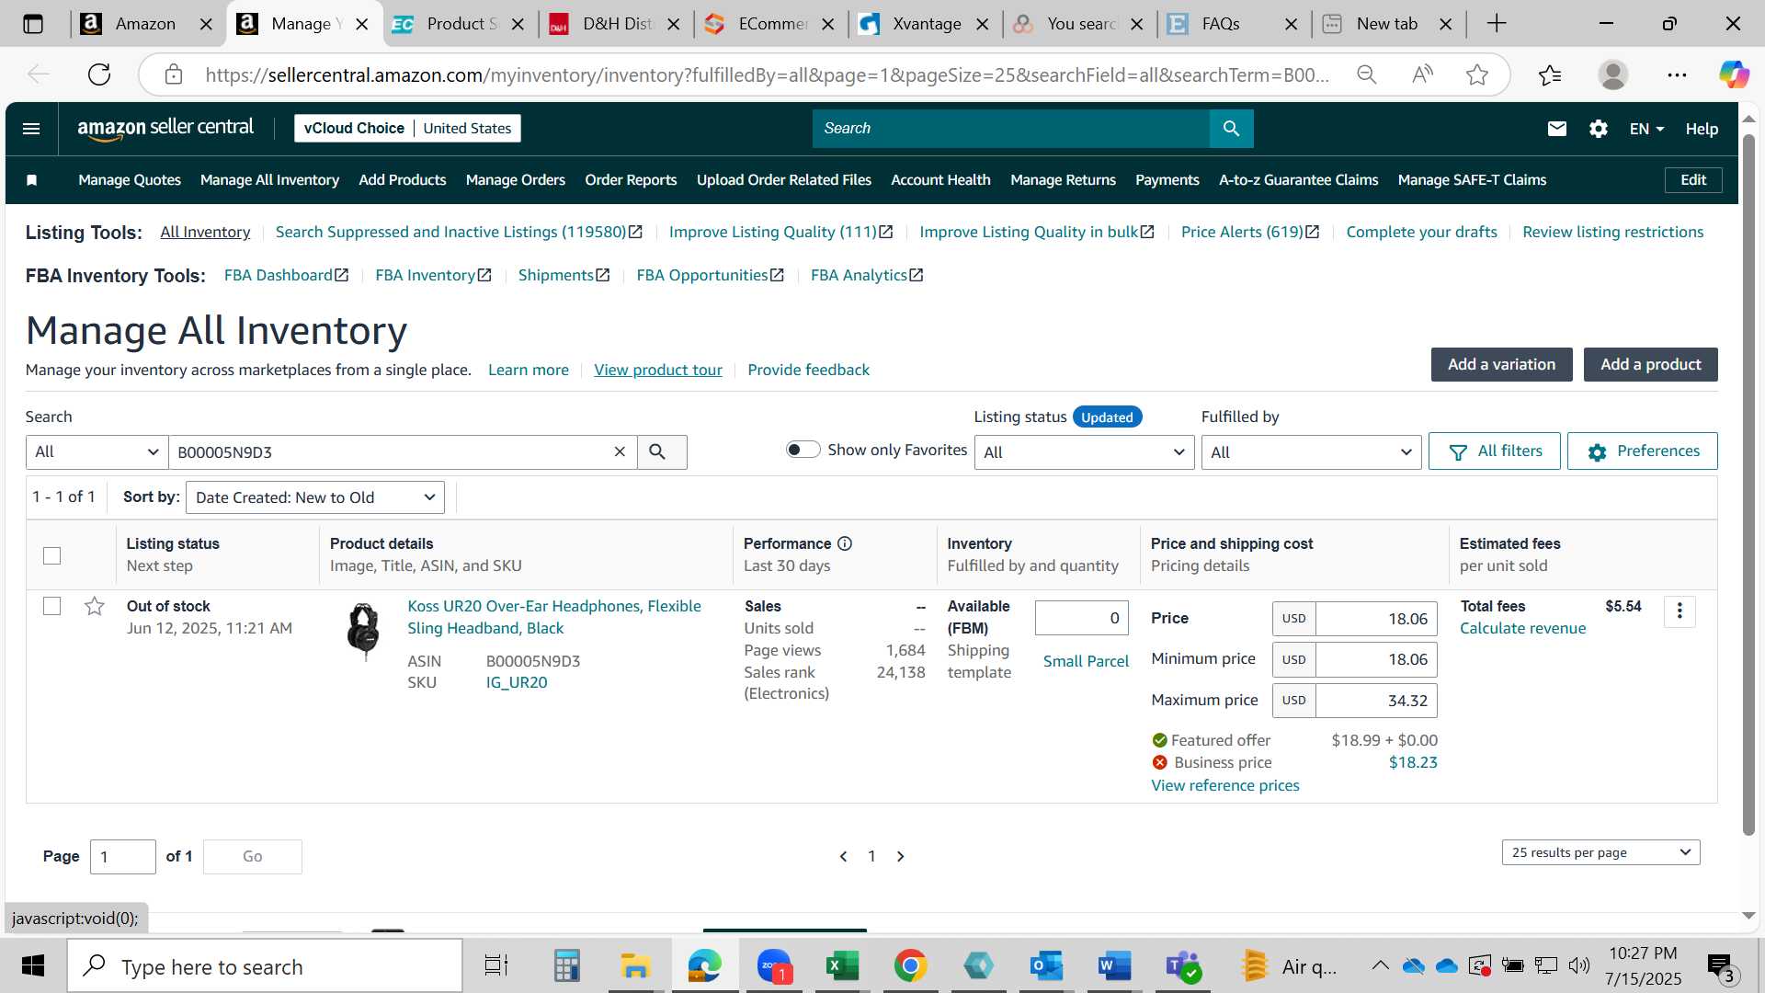Open the Sort by dropdown
The image size is (1765, 993).
(314, 497)
